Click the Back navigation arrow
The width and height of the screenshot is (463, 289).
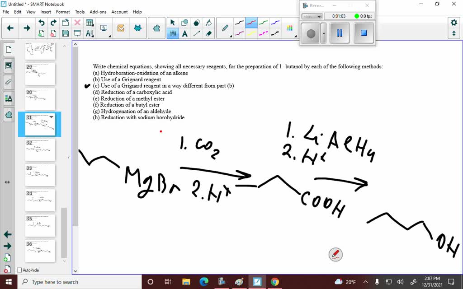[10, 28]
